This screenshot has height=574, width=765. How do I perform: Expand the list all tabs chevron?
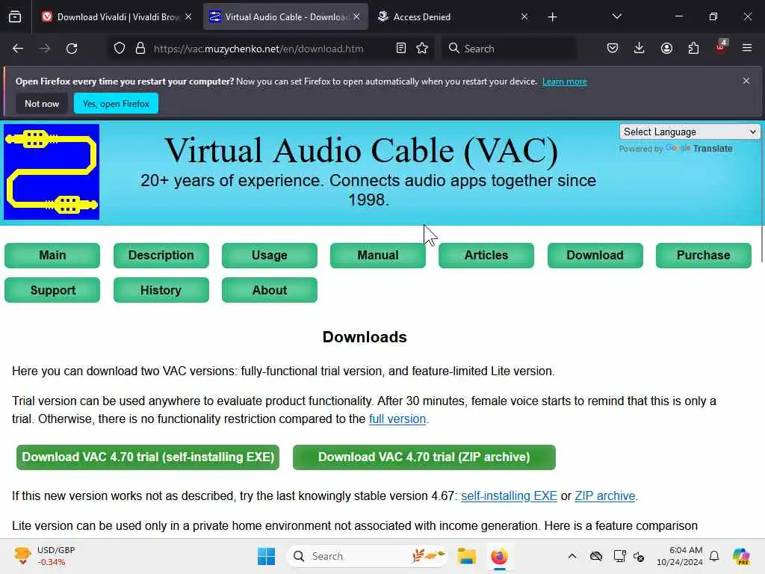[616, 17]
